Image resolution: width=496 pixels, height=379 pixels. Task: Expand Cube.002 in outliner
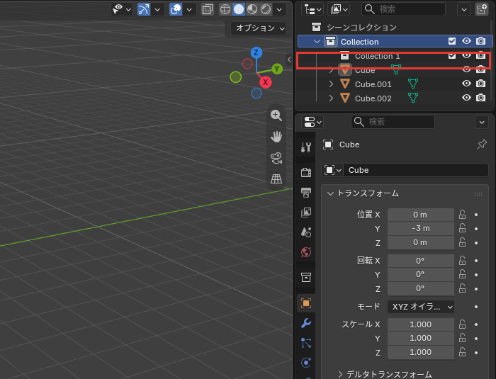(331, 98)
